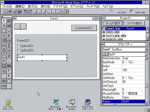Screen dimensions: 150x112
Task: Click the New Module toolbar icon
Action: click(9, 11)
